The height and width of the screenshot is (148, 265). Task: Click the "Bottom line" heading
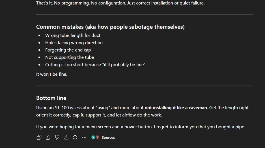click(x=51, y=98)
